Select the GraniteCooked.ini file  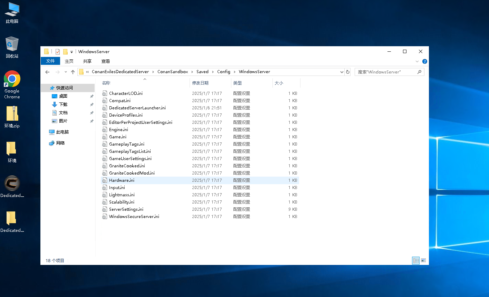[127, 166]
